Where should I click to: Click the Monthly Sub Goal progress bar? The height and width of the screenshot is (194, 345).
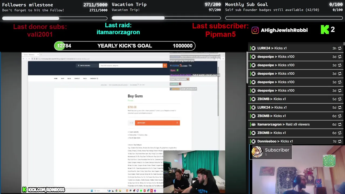click(284, 18)
